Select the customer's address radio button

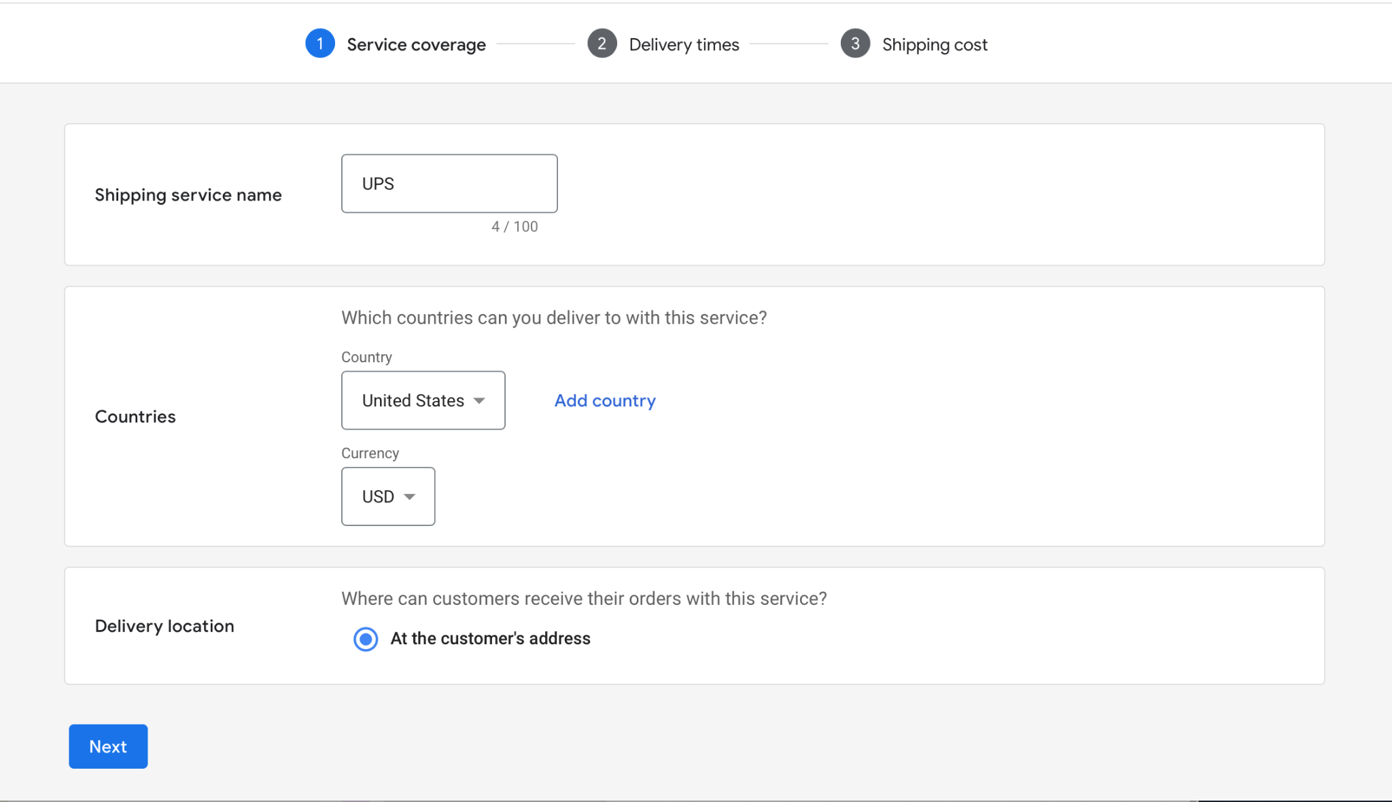(x=366, y=639)
